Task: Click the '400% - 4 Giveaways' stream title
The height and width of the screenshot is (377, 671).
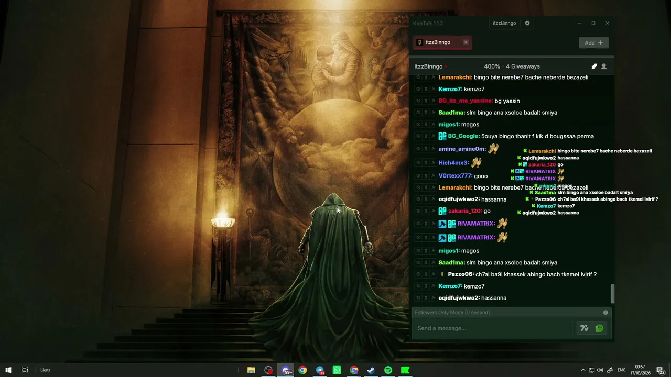Action: point(512,66)
